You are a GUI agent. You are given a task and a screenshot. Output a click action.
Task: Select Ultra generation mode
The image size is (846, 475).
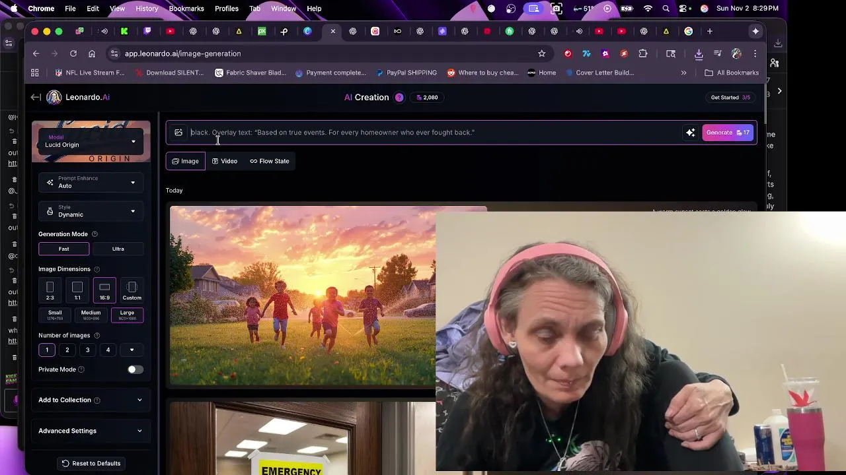coord(118,249)
